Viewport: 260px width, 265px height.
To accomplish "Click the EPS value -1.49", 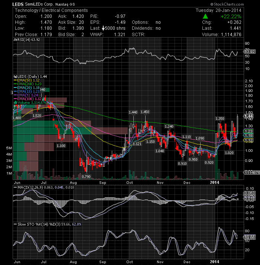I will coord(120,22).
